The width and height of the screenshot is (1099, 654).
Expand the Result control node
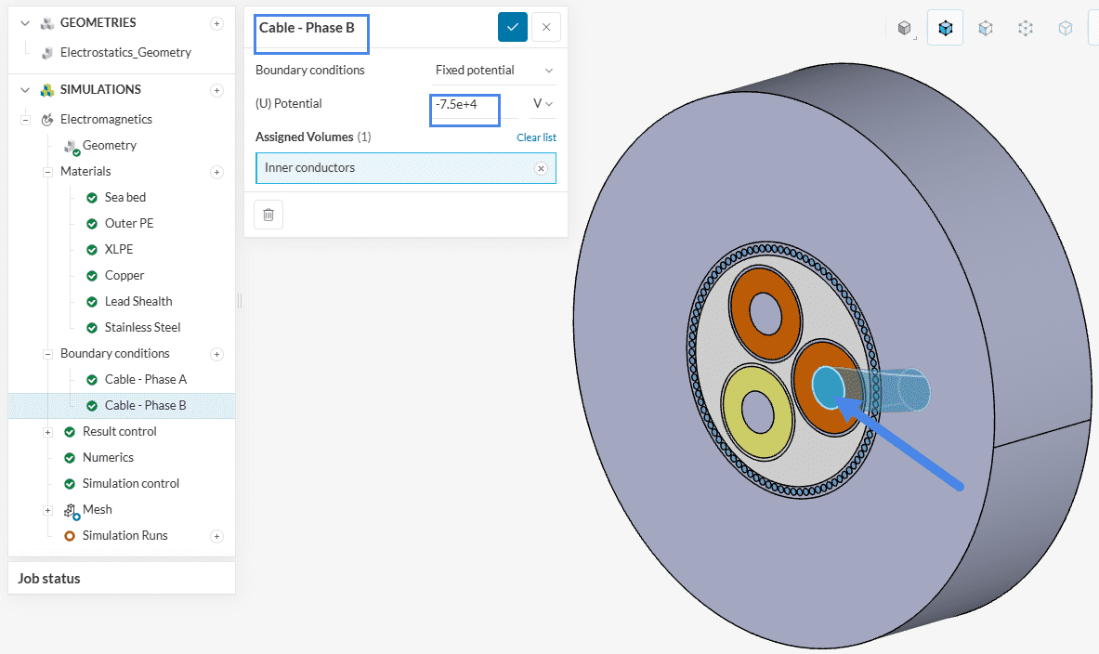click(x=47, y=432)
